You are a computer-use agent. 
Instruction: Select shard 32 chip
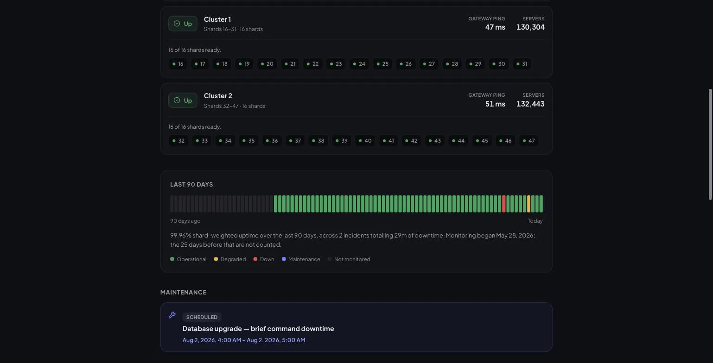coord(178,141)
